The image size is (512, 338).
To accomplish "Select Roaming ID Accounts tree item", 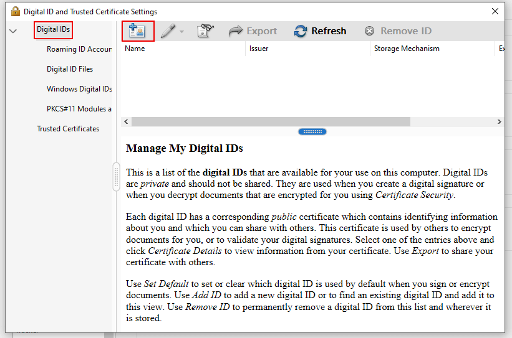I will pyautogui.click(x=79, y=49).
